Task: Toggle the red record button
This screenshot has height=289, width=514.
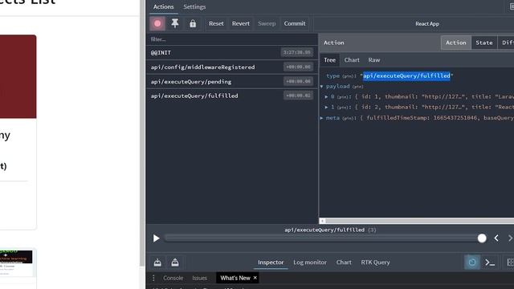Action: tap(157, 23)
